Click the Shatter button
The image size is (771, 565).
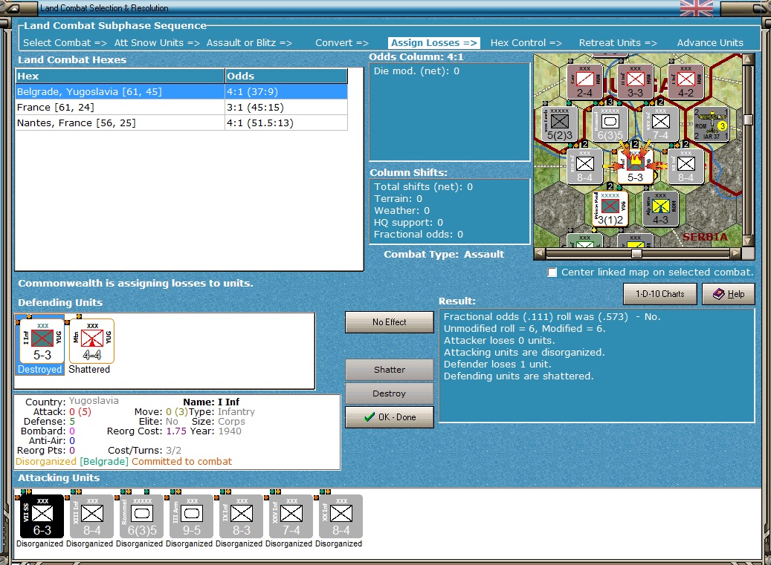point(390,370)
